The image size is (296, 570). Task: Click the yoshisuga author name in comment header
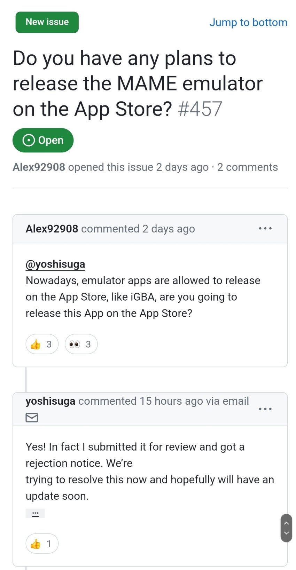point(50,401)
